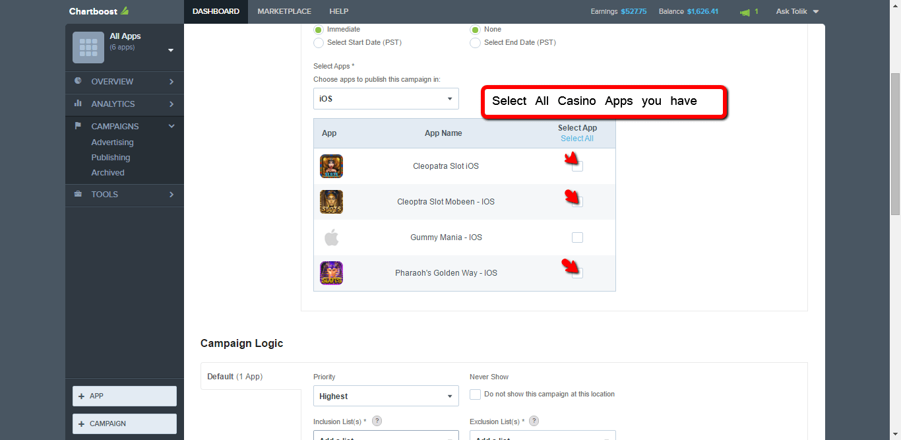Image resolution: width=901 pixels, height=440 pixels.
Task: Click the Campaigns flag icon
Action: coord(78,126)
